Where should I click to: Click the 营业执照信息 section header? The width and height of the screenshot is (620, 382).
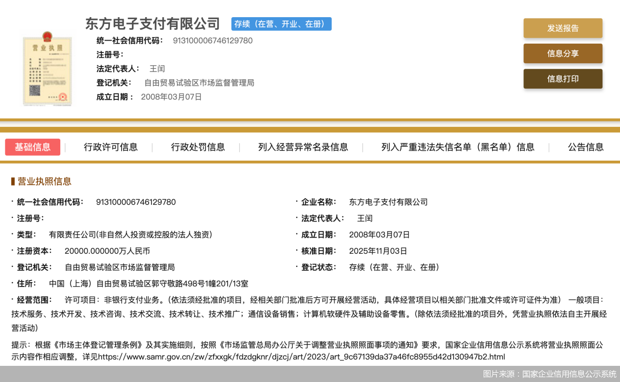[43, 181]
